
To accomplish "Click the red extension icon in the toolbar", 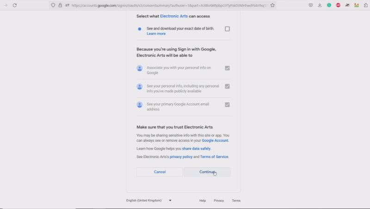I will point(338,5).
